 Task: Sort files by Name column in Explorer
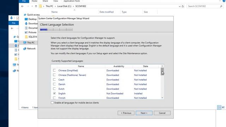(54, 12)
